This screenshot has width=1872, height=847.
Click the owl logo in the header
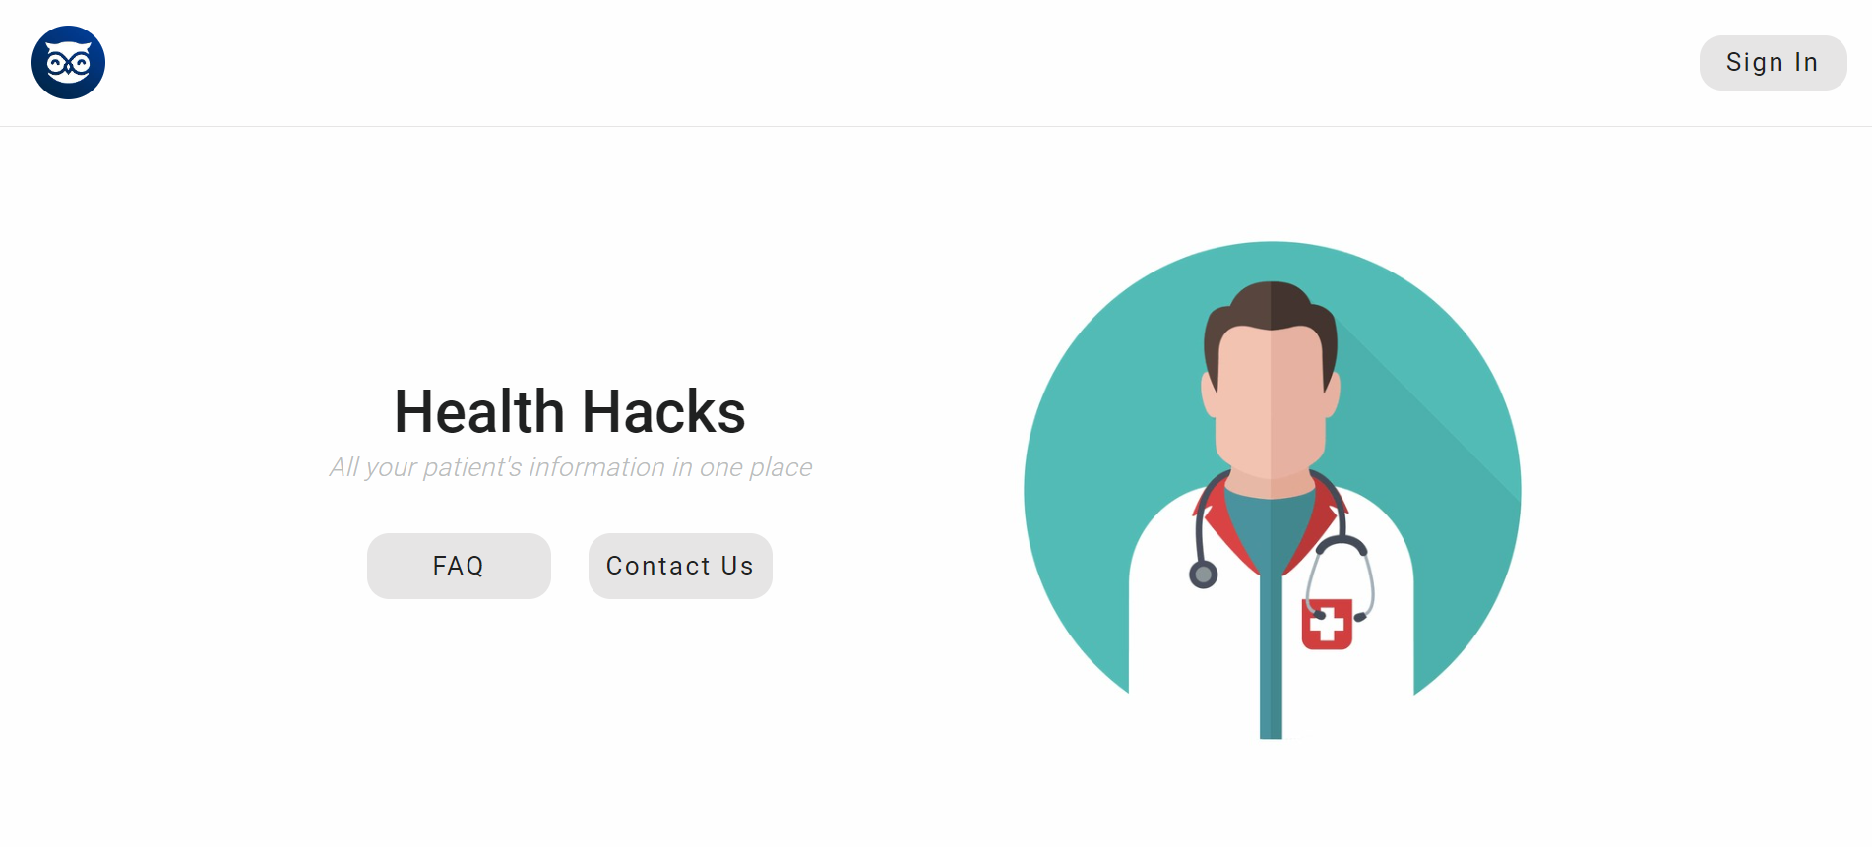click(68, 62)
